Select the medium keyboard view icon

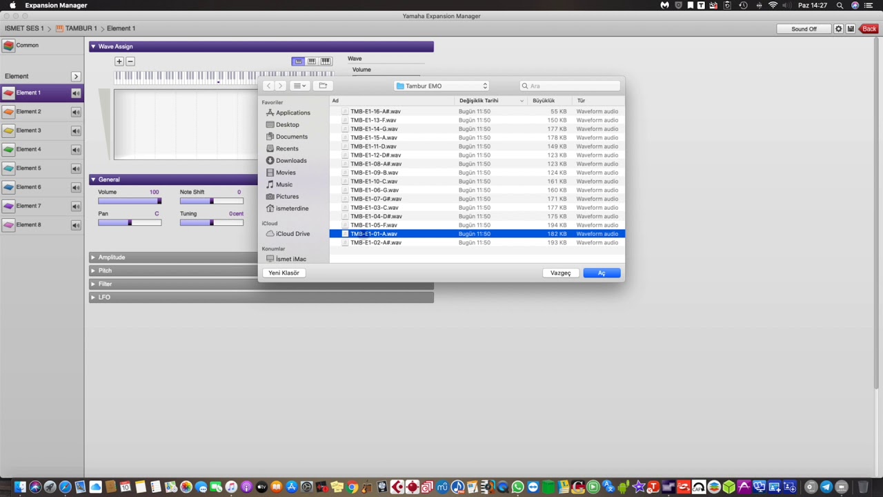pos(312,61)
